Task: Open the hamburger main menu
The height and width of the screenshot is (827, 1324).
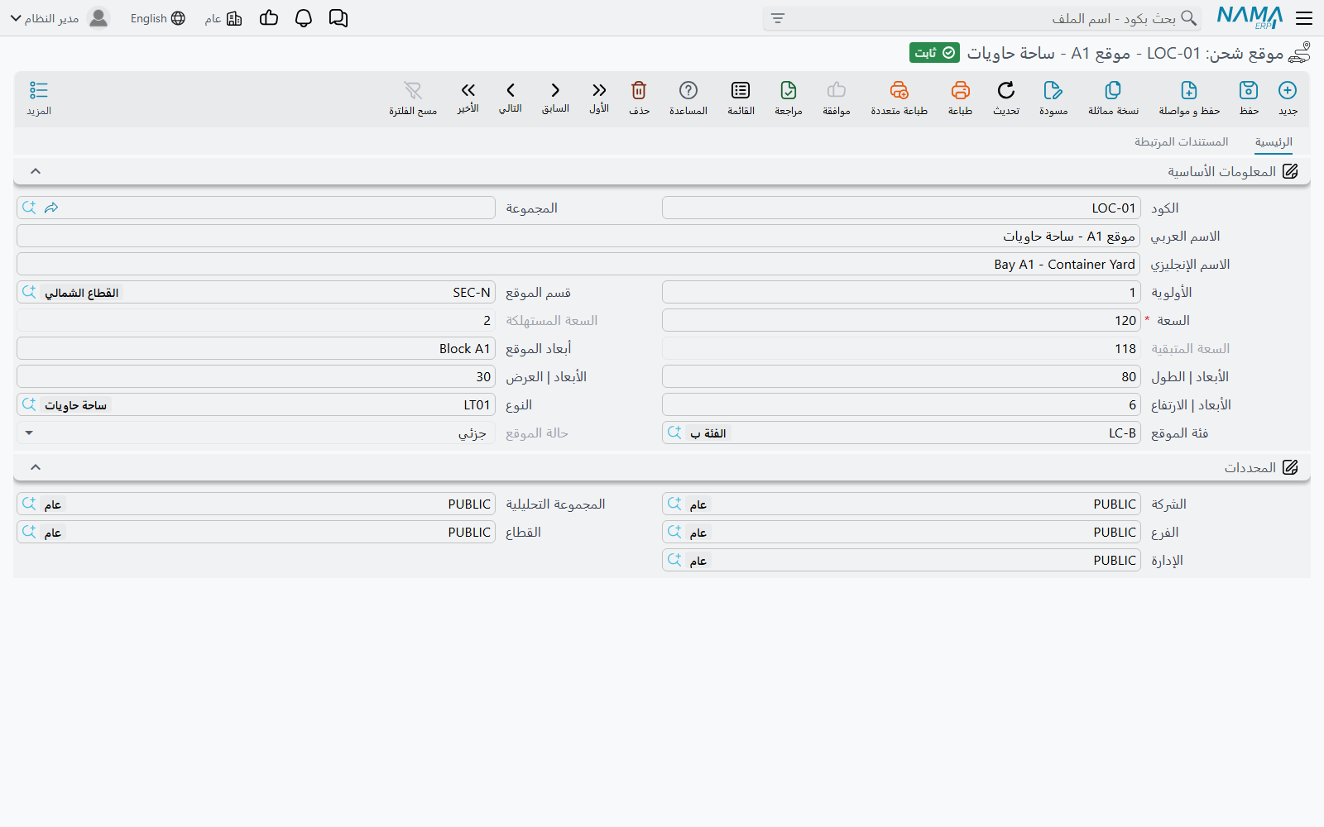Action: 1304,18
